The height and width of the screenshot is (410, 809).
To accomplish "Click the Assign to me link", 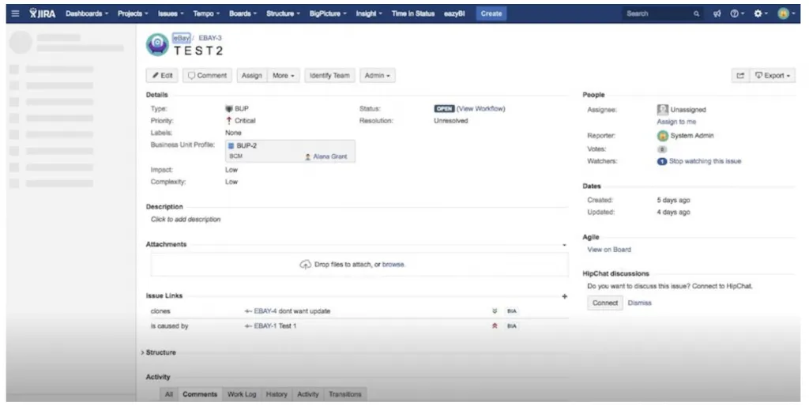I will point(676,122).
